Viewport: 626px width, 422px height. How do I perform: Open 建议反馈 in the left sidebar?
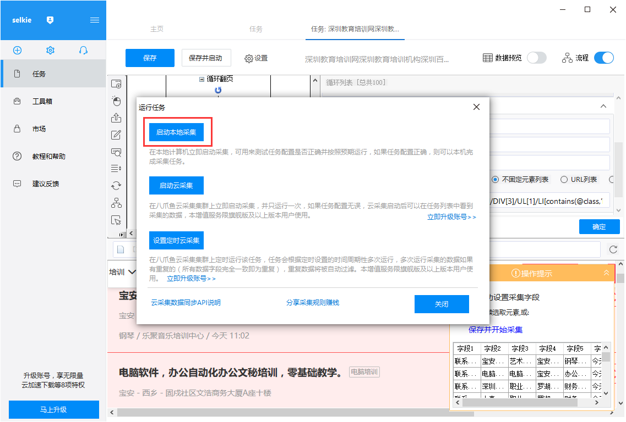pyautogui.click(x=53, y=184)
